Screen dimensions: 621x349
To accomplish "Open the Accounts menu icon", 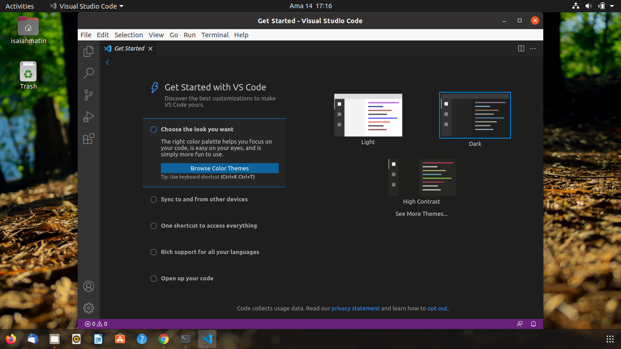I will click(x=89, y=286).
